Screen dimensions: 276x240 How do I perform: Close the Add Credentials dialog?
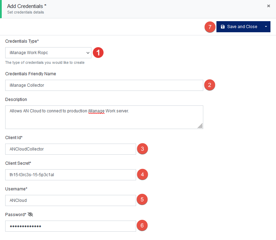[268, 6]
